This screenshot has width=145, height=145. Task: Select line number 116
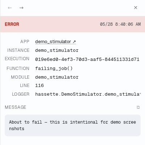click(x=40, y=86)
